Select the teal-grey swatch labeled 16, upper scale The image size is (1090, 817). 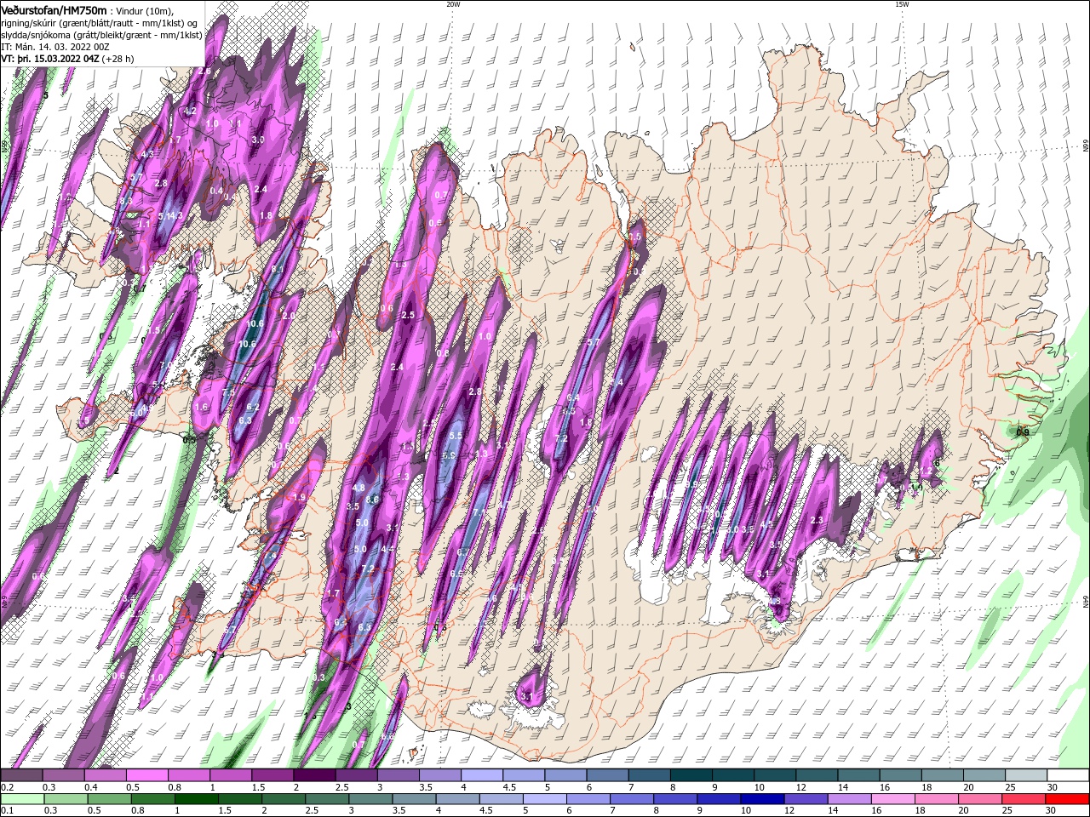click(x=901, y=775)
